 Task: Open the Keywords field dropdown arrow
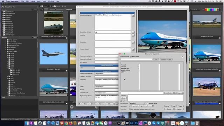click(x=133, y=42)
